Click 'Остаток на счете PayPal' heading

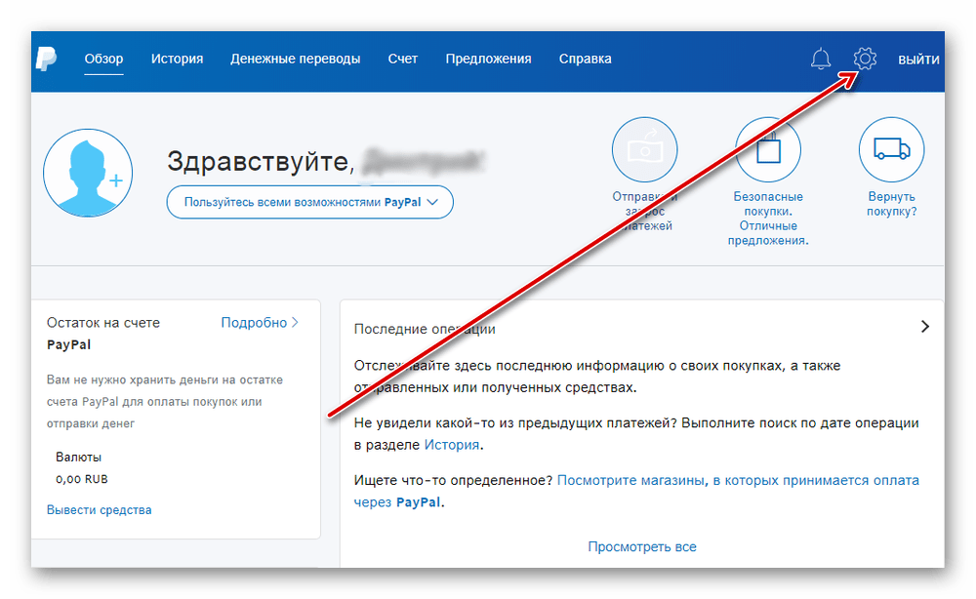[x=103, y=334]
